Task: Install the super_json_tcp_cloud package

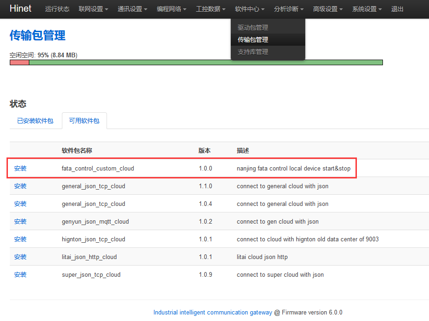Action: pos(20,274)
